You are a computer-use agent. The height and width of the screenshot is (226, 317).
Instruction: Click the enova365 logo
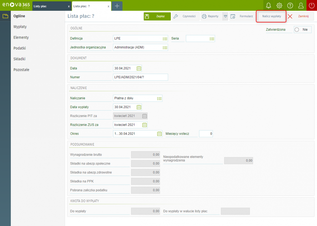(16, 5)
